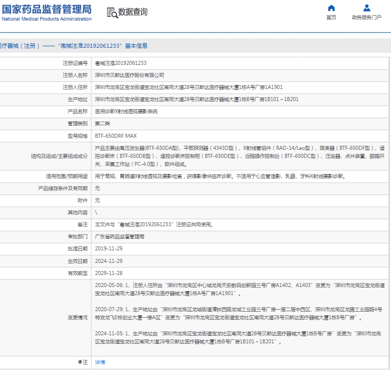Select production address ending in 1B101～1B201
Image resolution: width=391 pixels, height=371 pixels.
[197, 99]
